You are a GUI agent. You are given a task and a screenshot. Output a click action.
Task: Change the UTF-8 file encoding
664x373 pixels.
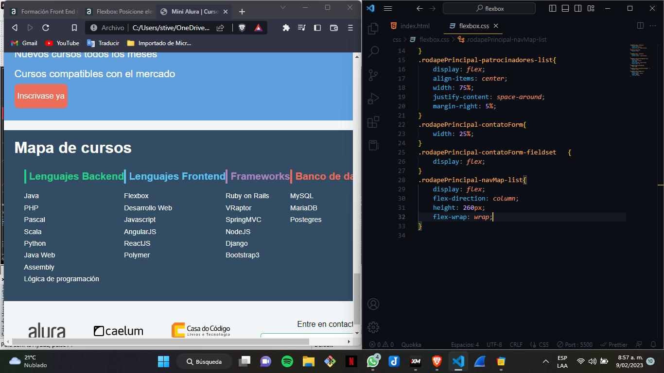[x=494, y=344]
